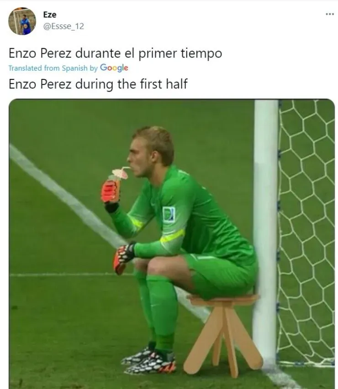Click the red glove holding the drink
The height and width of the screenshot is (389, 338).
110,192
